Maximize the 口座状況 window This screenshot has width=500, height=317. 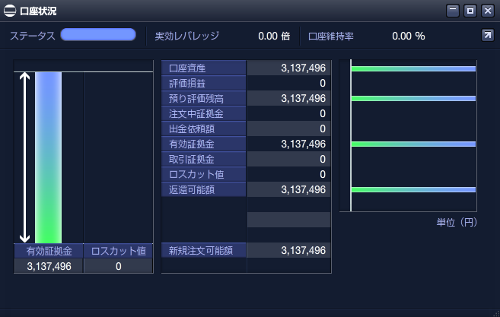pos(470,10)
